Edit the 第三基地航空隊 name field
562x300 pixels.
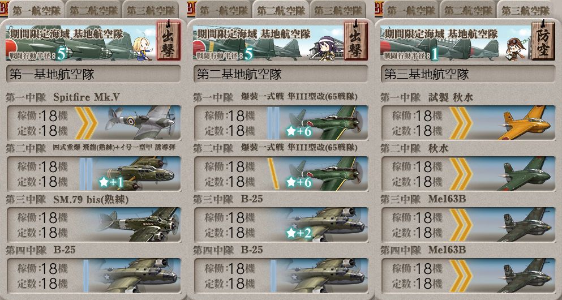pos(469,74)
